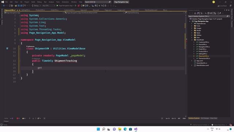Click the Solution Explorer search magnifier icon

(x=227, y=16)
